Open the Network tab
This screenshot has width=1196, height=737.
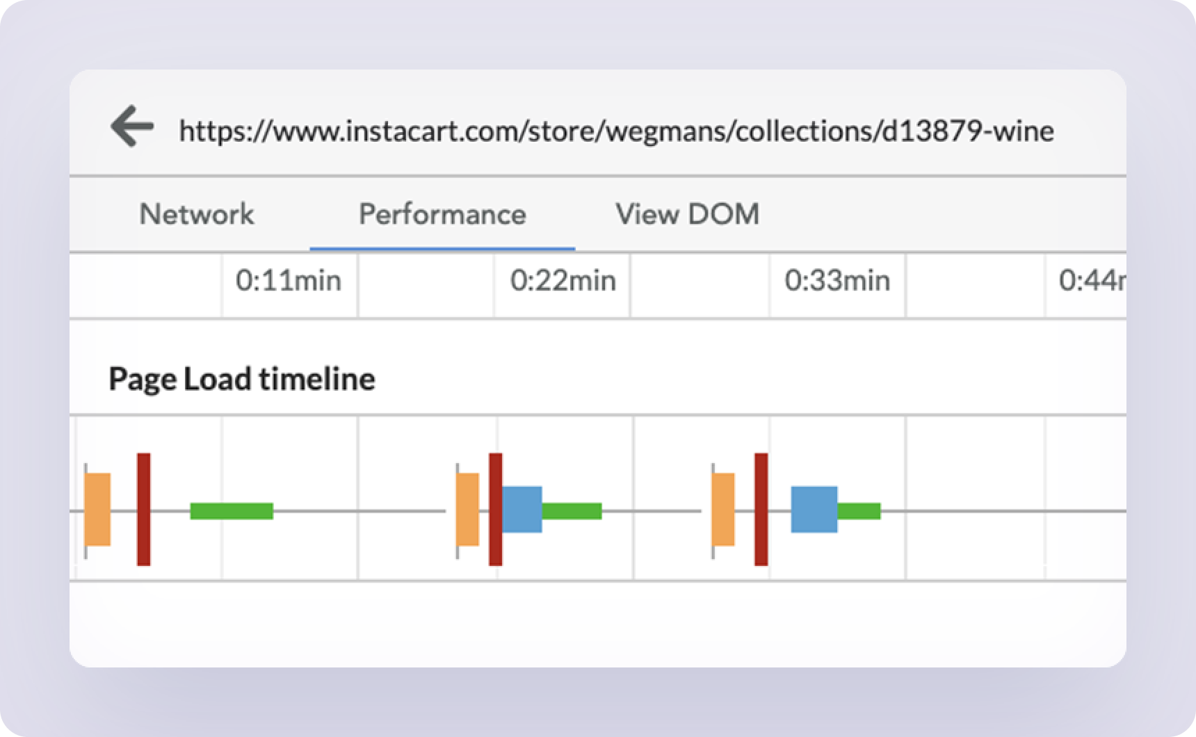tap(197, 214)
